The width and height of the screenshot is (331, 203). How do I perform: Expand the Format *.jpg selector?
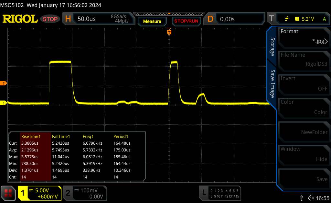304,36
